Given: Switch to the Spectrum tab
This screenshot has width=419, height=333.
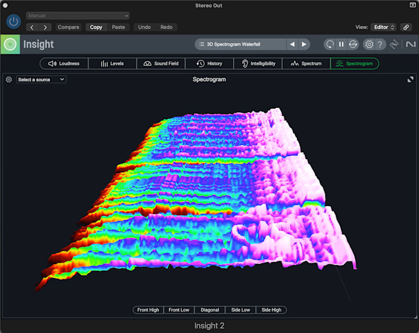Looking at the screenshot, I should (x=306, y=64).
